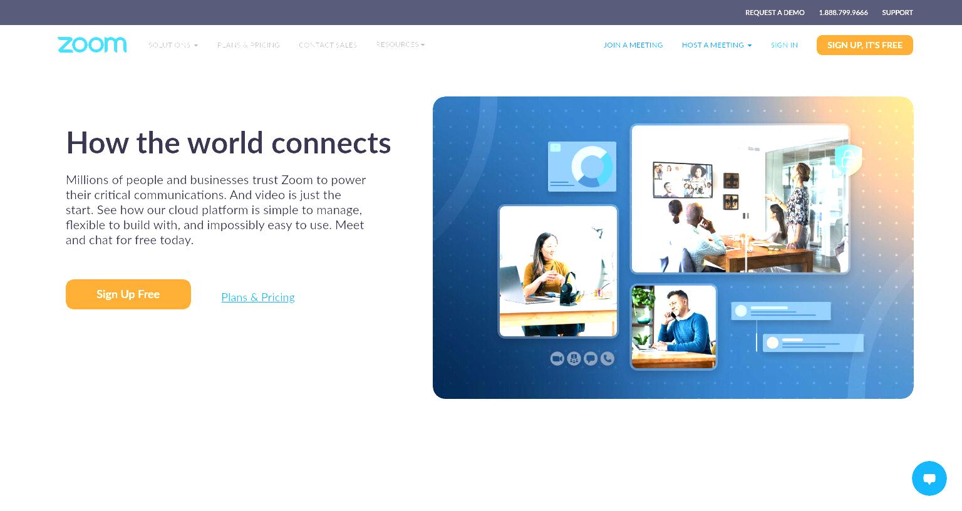This screenshot has width=962, height=511.
Task: Expand the Host a Meeting dropdown
Action: 716,45
